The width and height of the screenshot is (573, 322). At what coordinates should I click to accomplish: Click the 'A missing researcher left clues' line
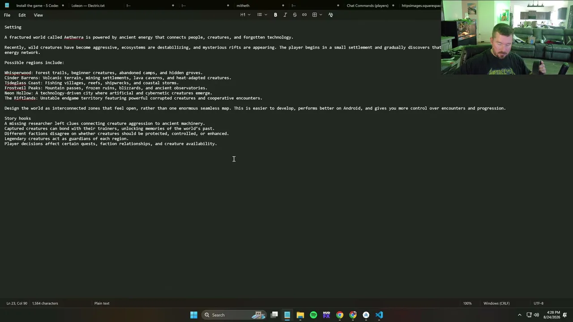coord(105,123)
